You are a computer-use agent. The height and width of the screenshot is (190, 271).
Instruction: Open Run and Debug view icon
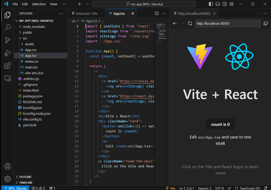point(7,53)
